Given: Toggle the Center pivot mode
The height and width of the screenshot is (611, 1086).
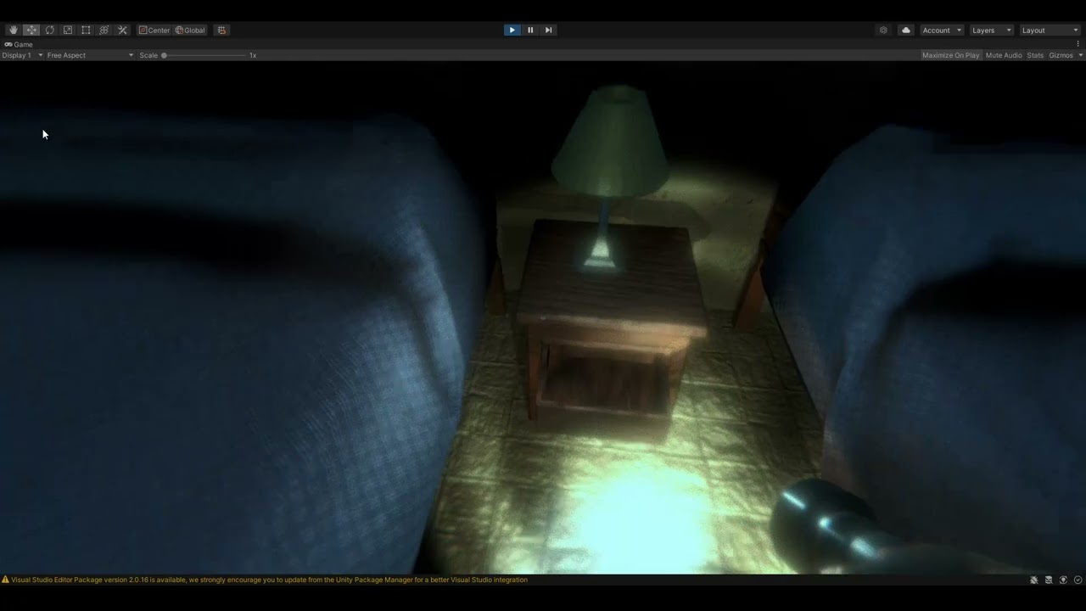Looking at the screenshot, I should (154, 31).
